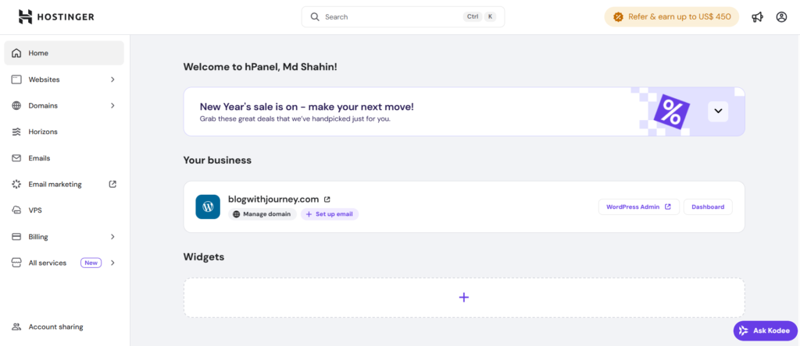The height and width of the screenshot is (346, 800).
Task: Expand the Domains submenu chevron
Action: click(112, 106)
